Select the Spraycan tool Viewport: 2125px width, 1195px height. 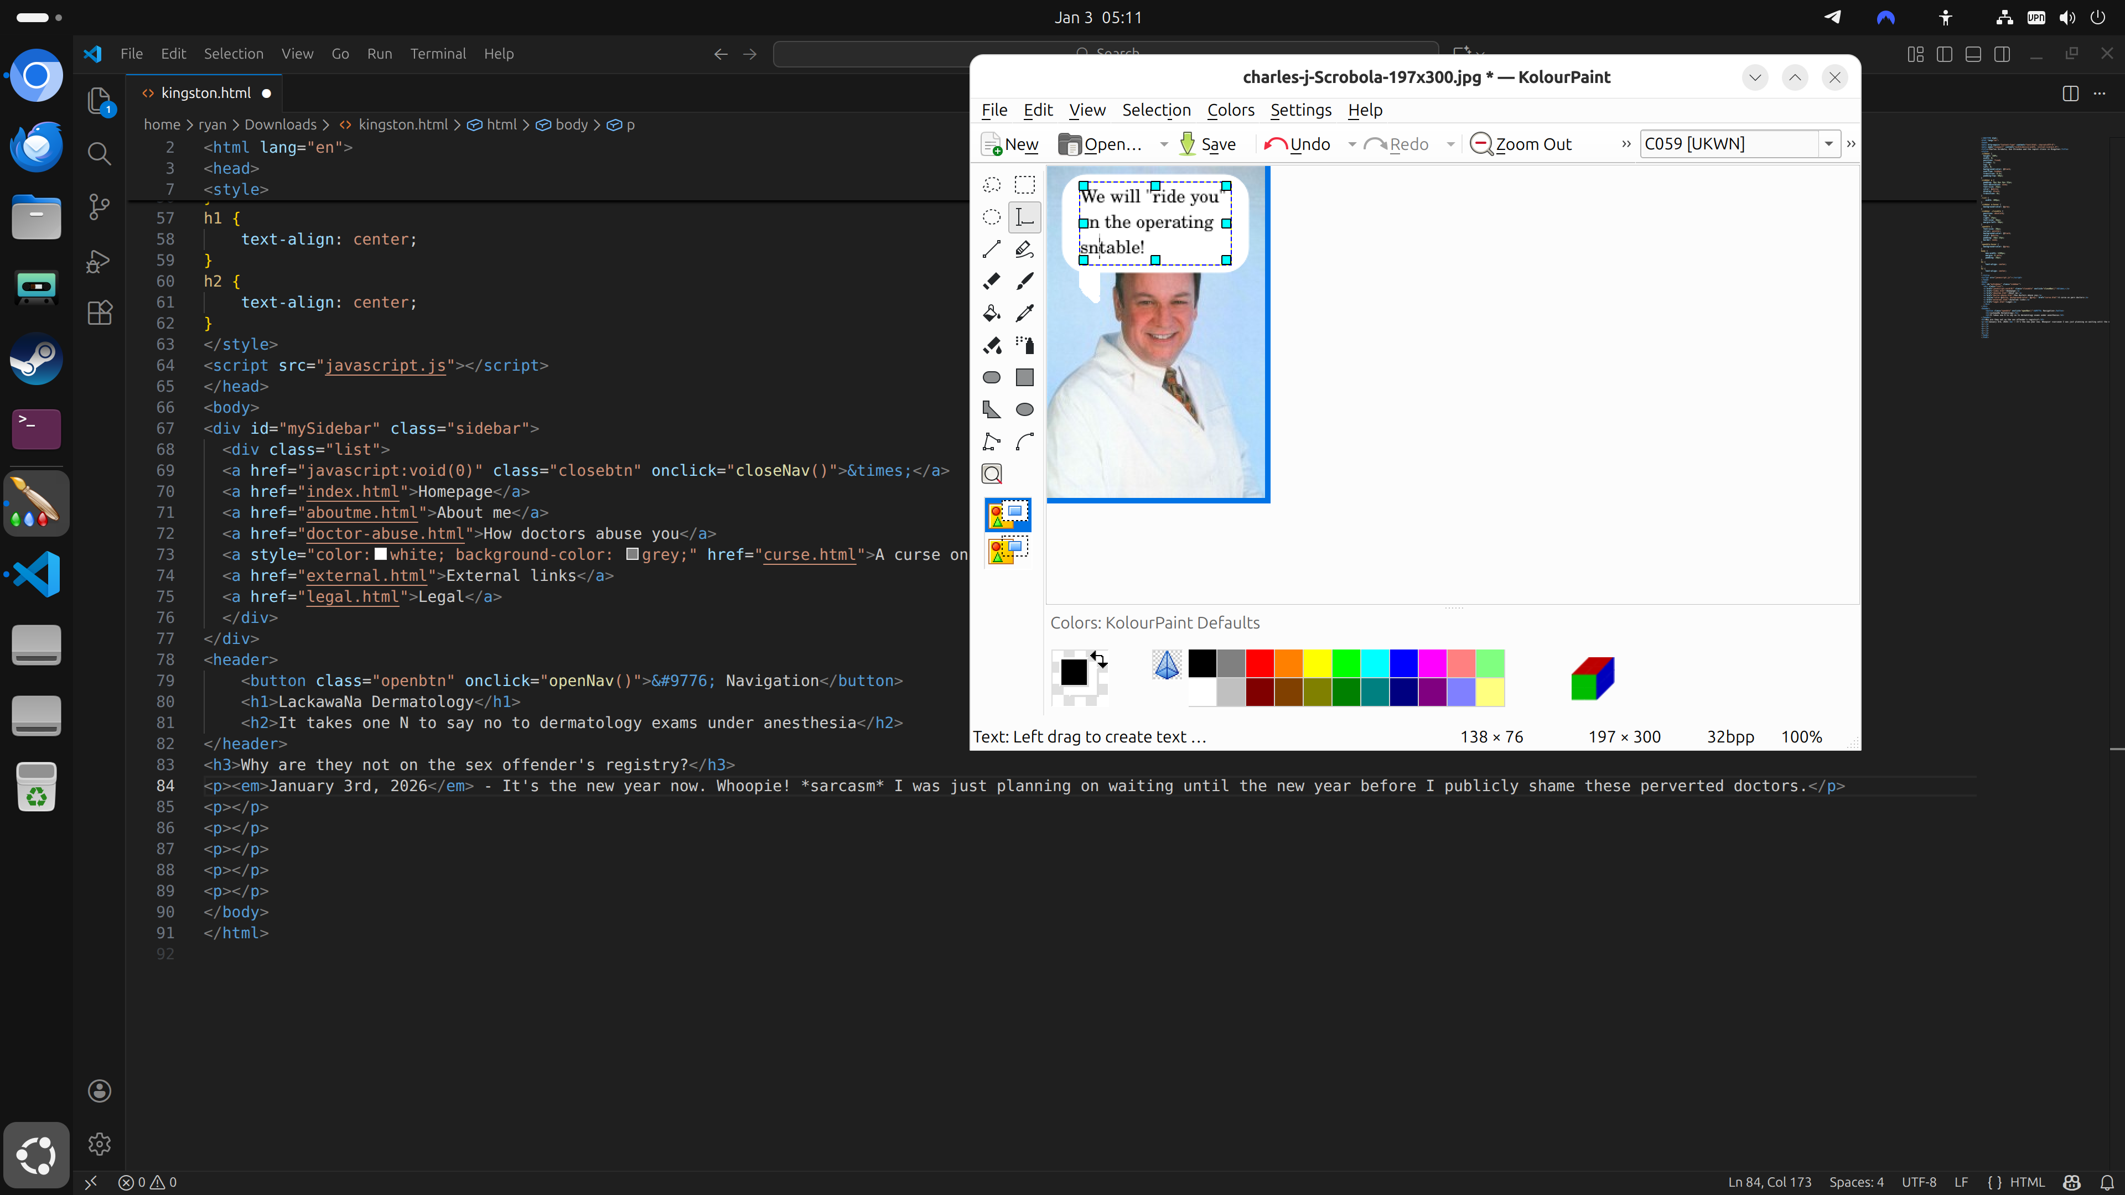coord(1024,346)
